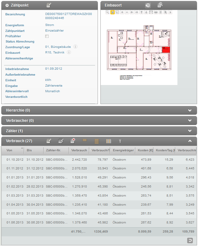Click the return arrow button at bottom right
Screen dimensions: 198x246
[x=190, y=240]
